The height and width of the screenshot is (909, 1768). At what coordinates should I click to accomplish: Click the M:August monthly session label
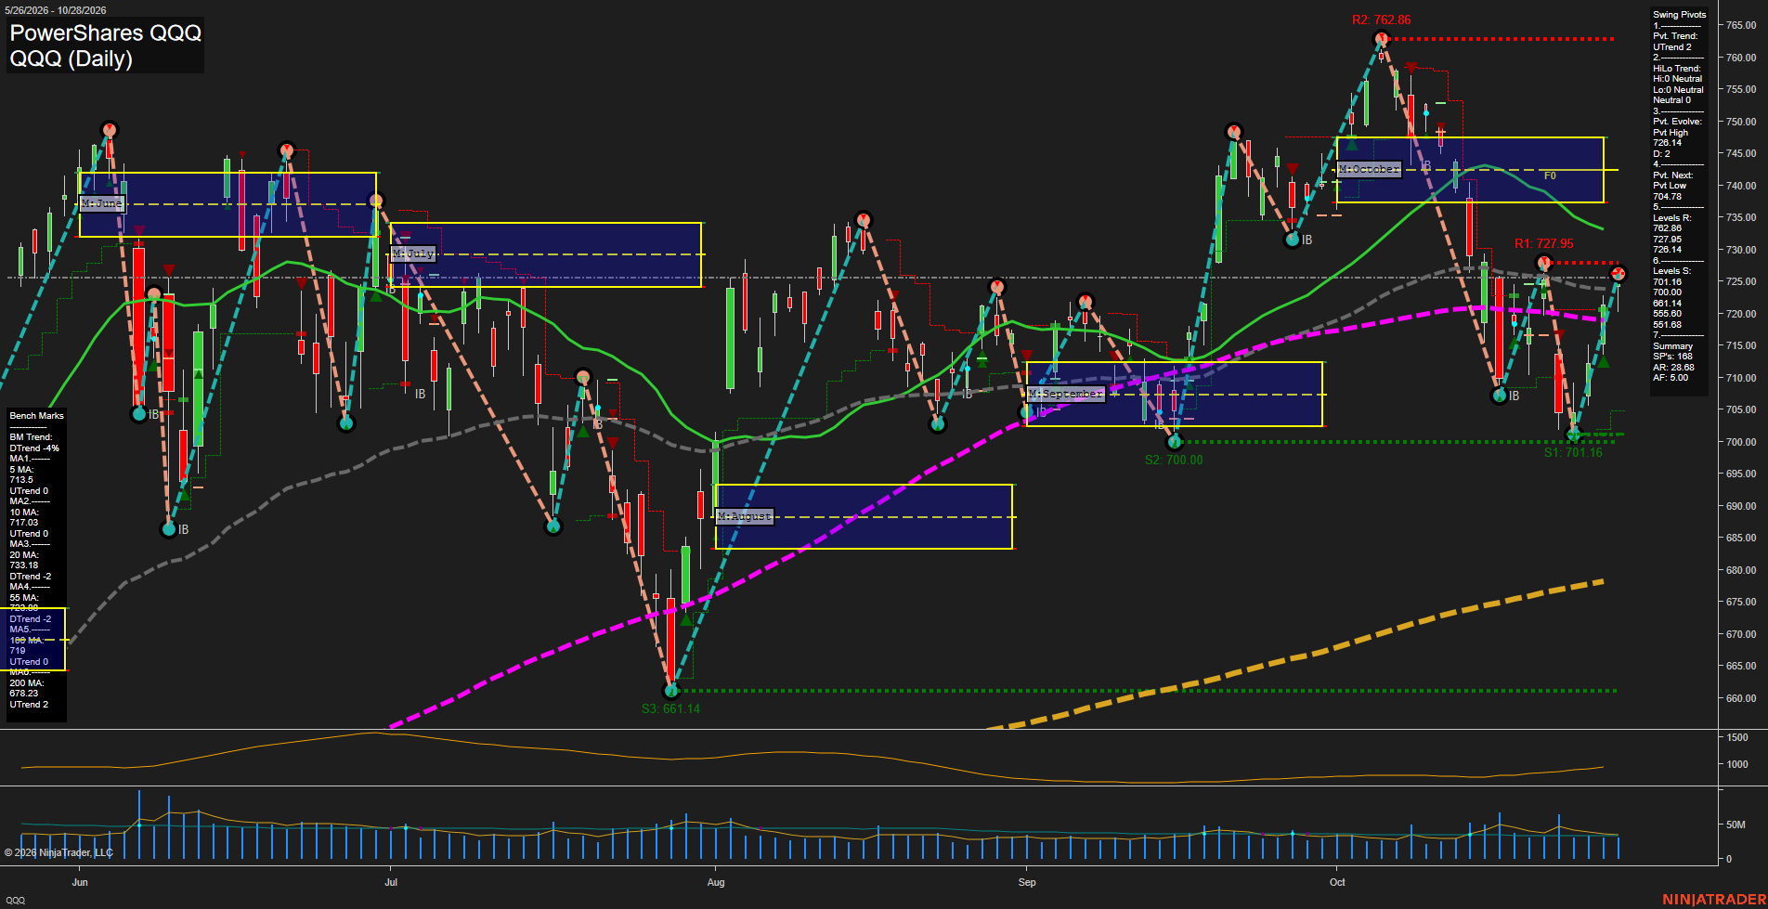pyautogui.click(x=745, y=516)
